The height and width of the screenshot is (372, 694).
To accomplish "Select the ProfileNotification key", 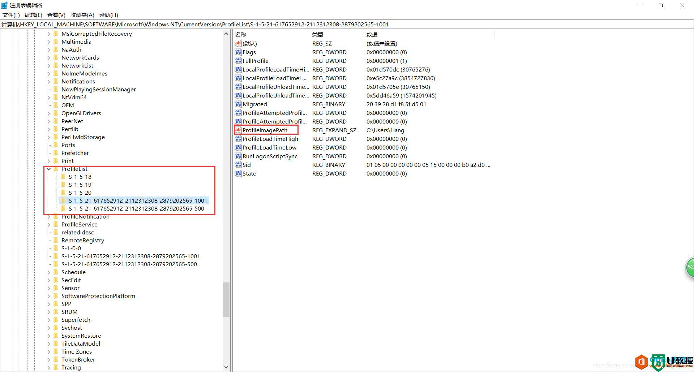I will (x=85, y=216).
